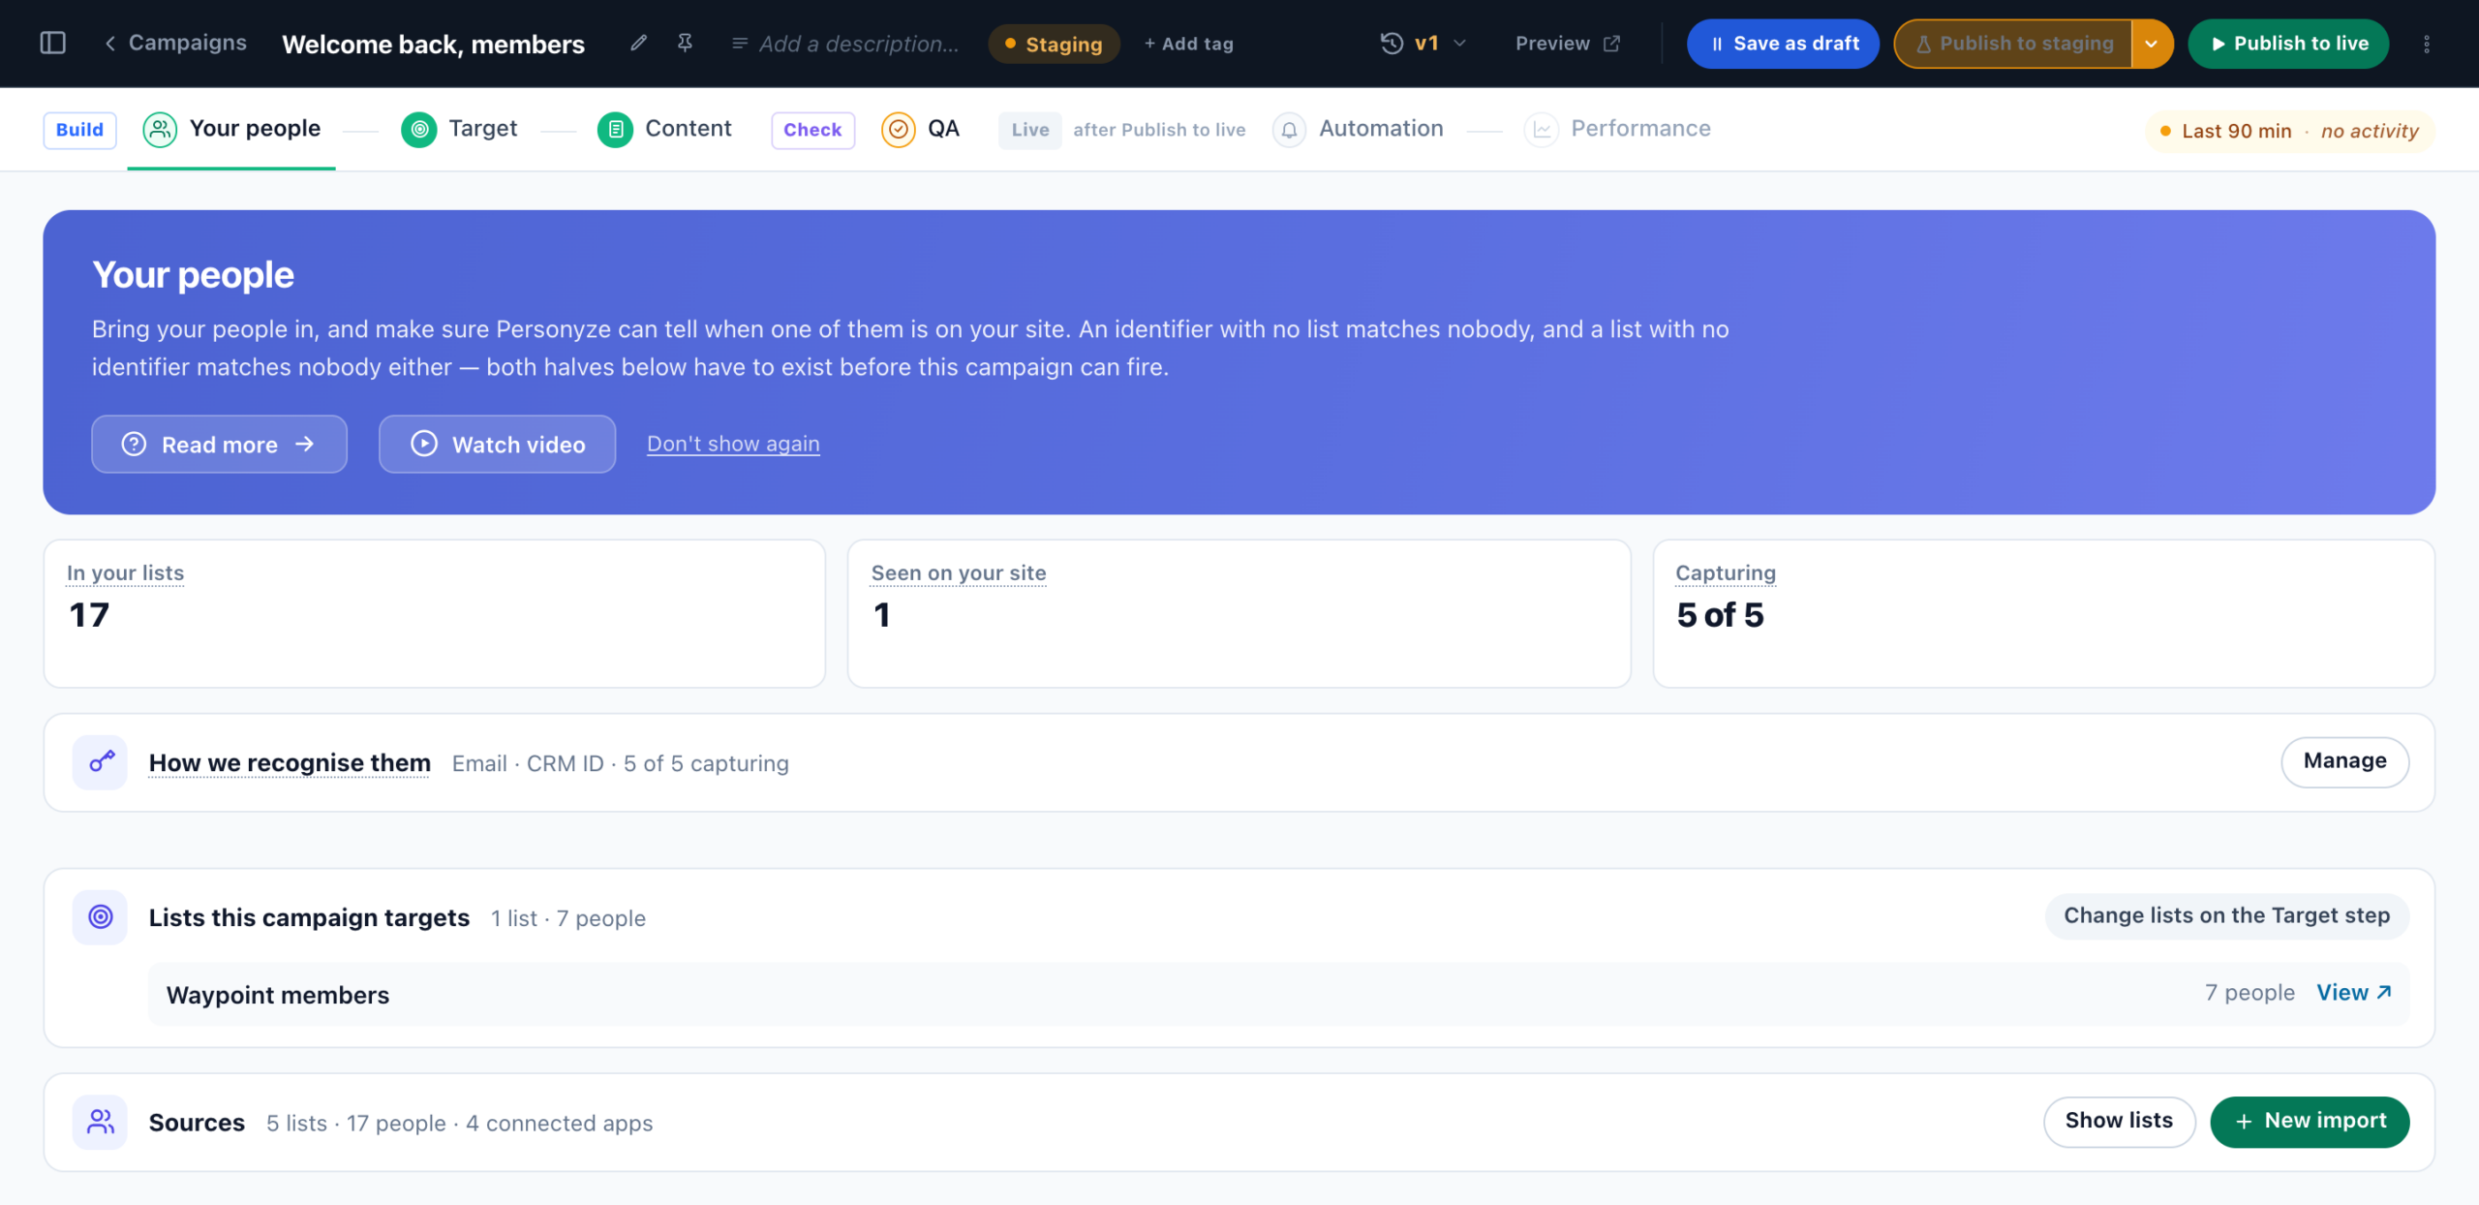Screen dimensions: 2479x1205
Task: Click Save as draft button
Action: click(1783, 44)
